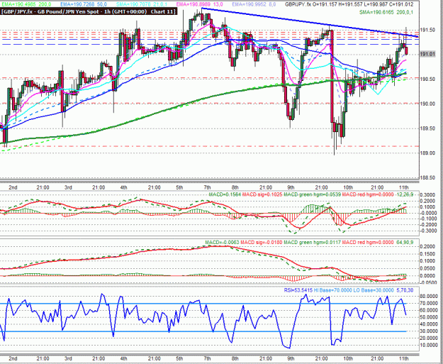
Task: Click the 9th date label beneath the RSI panel
Action: pos(291,358)
